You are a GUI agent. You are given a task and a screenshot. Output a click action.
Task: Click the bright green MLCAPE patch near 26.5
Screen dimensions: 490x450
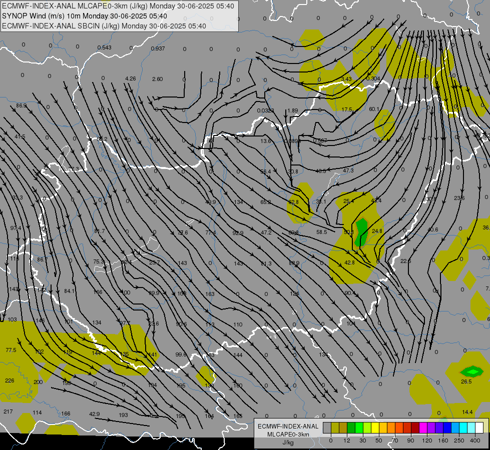(472, 371)
